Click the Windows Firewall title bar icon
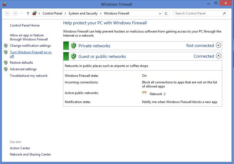The height and width of the screenshot is (164, 234). (x=5, y=4)
